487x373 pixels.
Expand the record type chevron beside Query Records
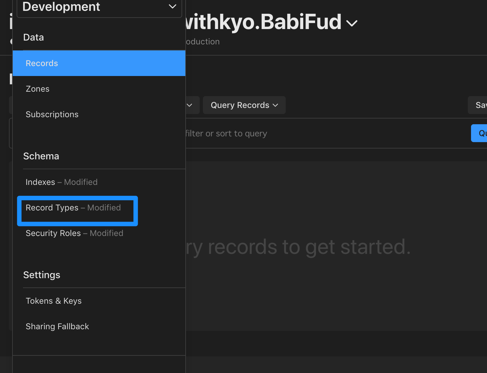(x=189, y=105)
